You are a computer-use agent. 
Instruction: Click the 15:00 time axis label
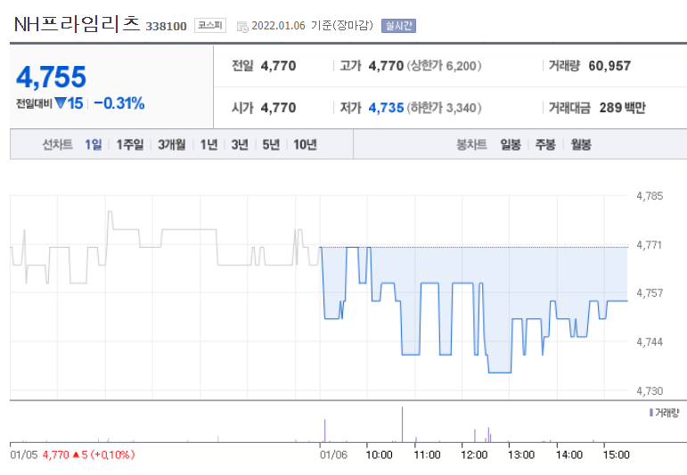616,455
